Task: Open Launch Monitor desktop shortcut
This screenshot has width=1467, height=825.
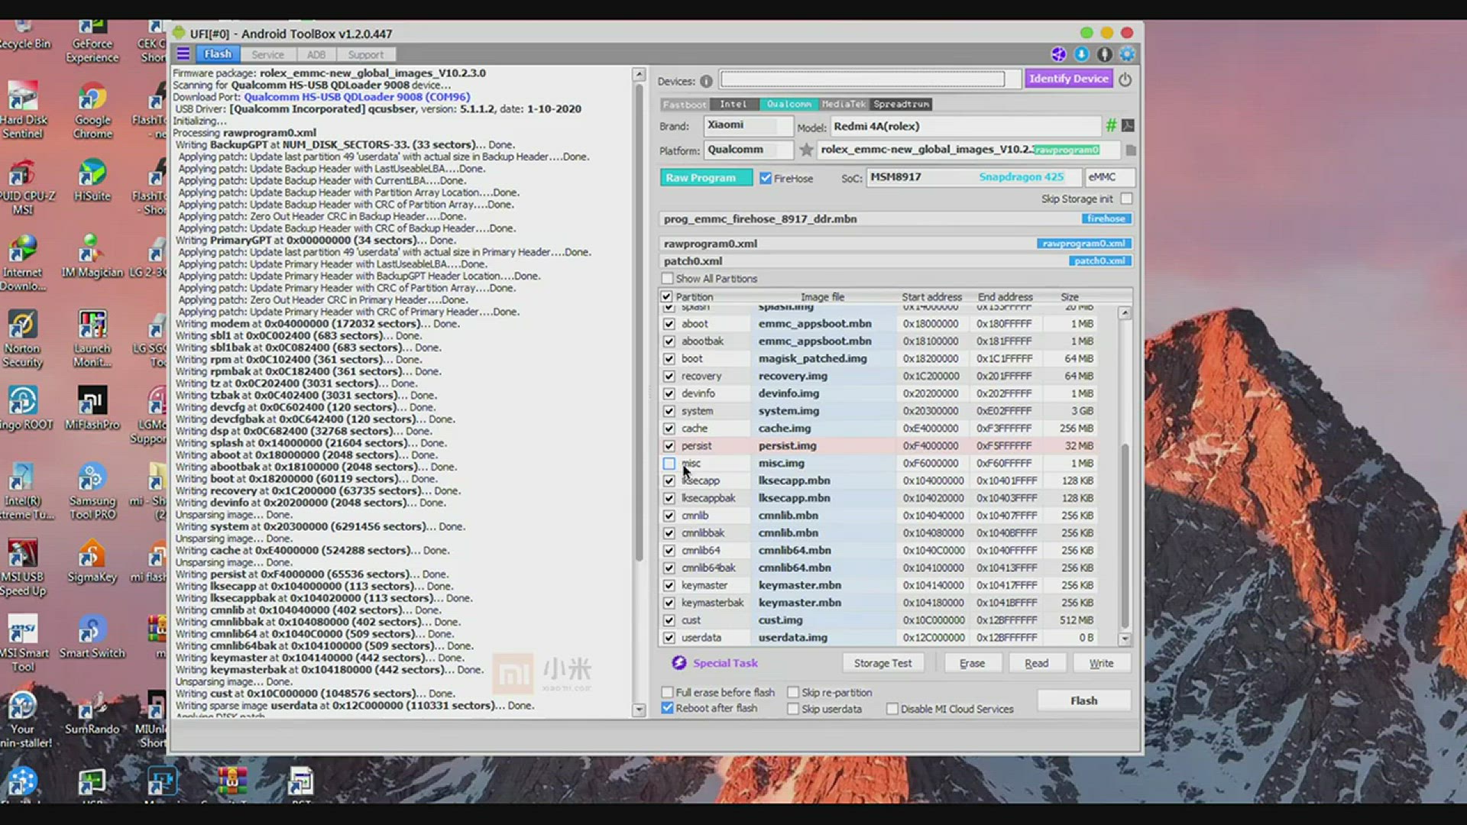Action: coord(92,339)
